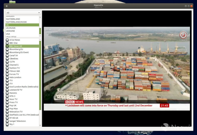Play the Fashion TV channel

click(x=22, y=68)
